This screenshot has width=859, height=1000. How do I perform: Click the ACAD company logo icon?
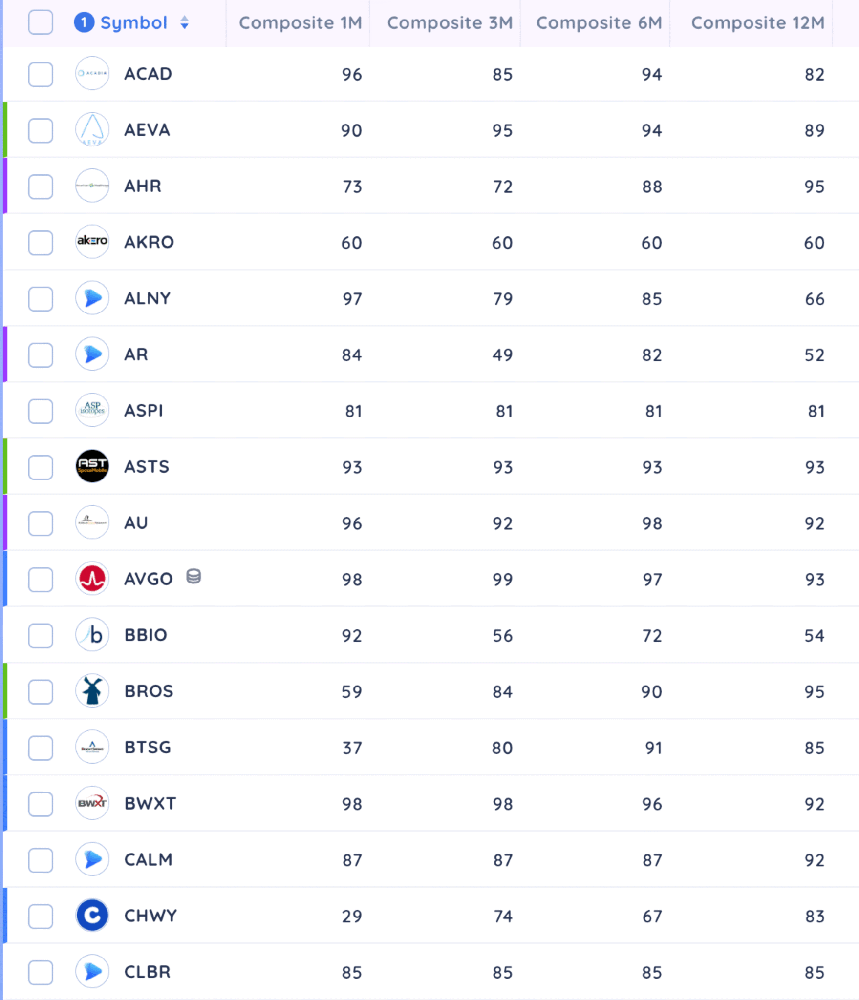[x=92, y=74]
